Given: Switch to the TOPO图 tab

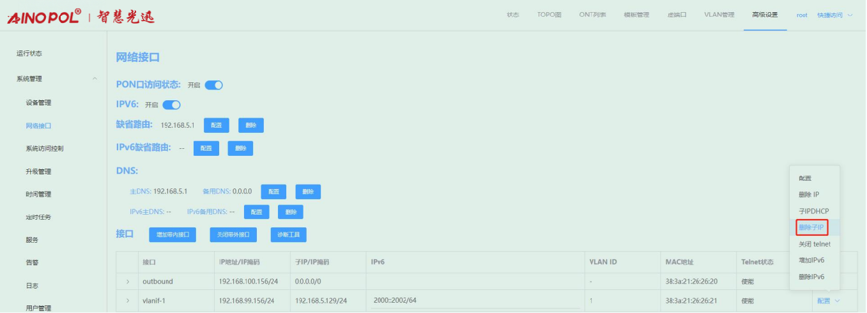Looking at the screenshot, I should [x=549, y=15].
